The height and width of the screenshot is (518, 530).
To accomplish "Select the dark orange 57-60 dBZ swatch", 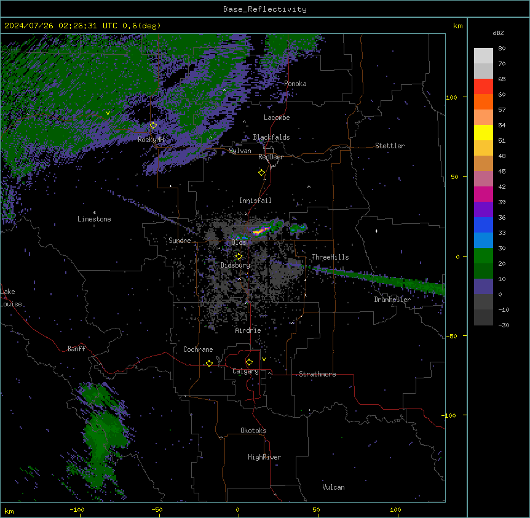I will (x=483, y=102).
